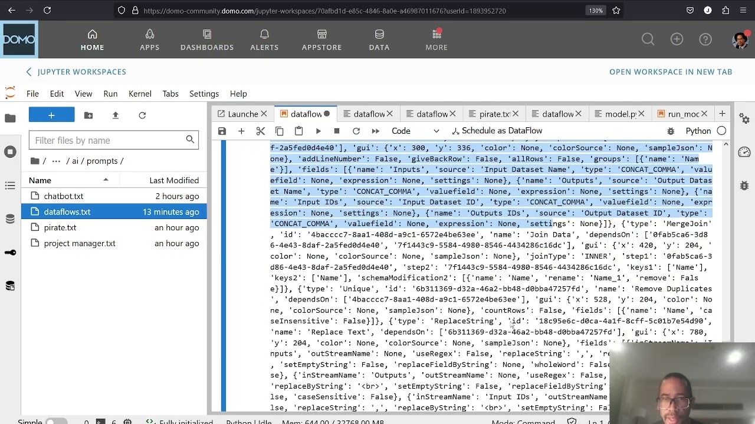
Task: Click the add plus circle icon
Action: coord(677,39)
